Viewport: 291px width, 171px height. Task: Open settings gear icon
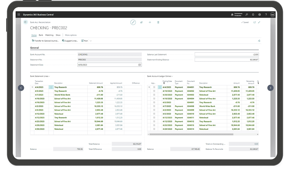coord(260,14)
